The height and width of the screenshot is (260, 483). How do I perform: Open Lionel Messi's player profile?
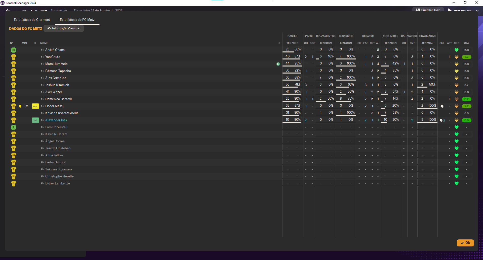(54, 106)
